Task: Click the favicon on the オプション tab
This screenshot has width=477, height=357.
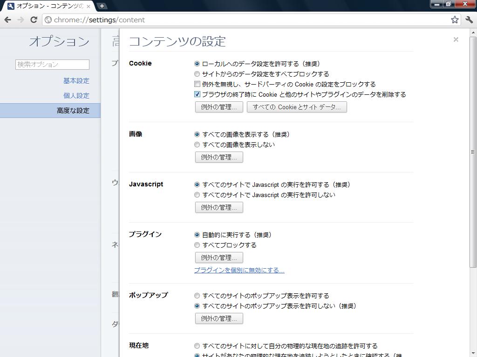Action: [10, 6]
